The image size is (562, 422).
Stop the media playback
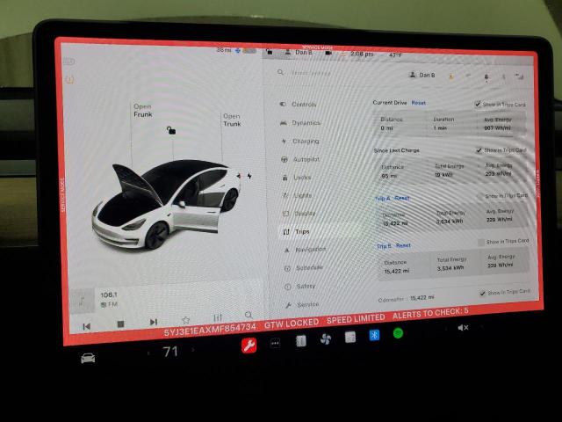coord(120,324)
